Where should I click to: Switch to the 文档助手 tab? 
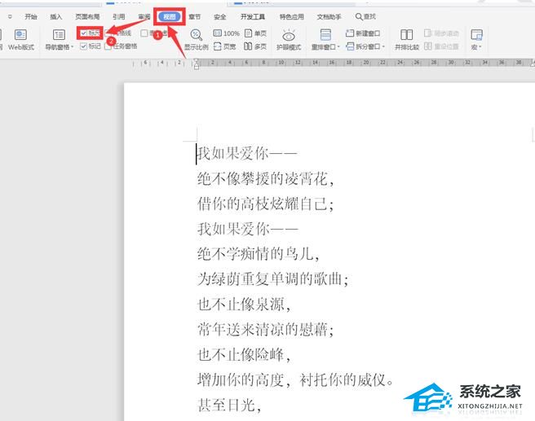[329, 16]
